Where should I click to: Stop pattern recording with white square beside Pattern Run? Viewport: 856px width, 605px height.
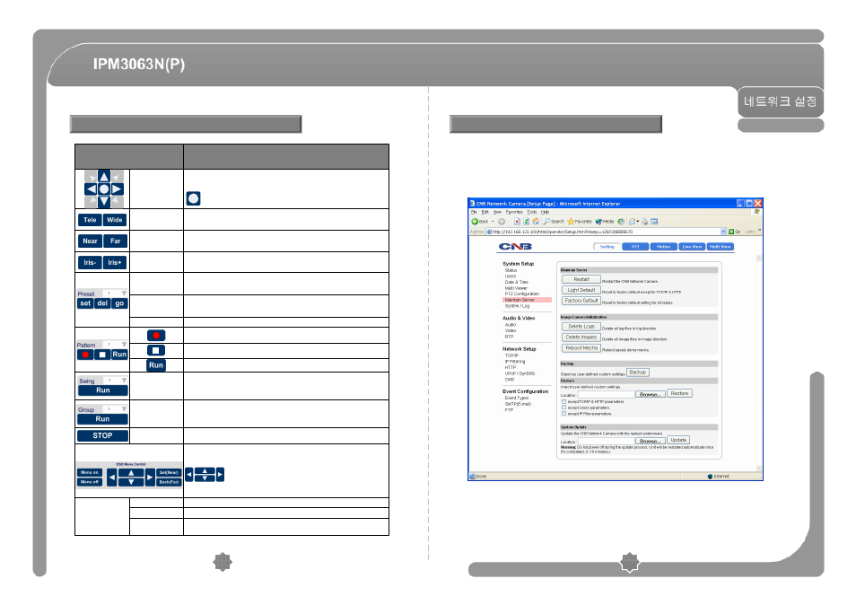pos(102,355)
